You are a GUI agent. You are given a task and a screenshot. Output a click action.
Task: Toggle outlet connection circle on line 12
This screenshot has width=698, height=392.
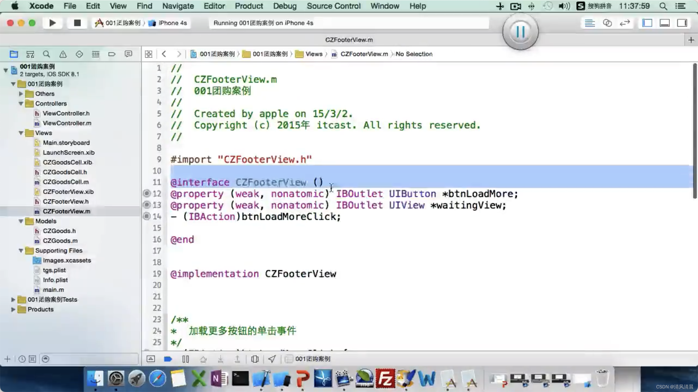point(147,193)
